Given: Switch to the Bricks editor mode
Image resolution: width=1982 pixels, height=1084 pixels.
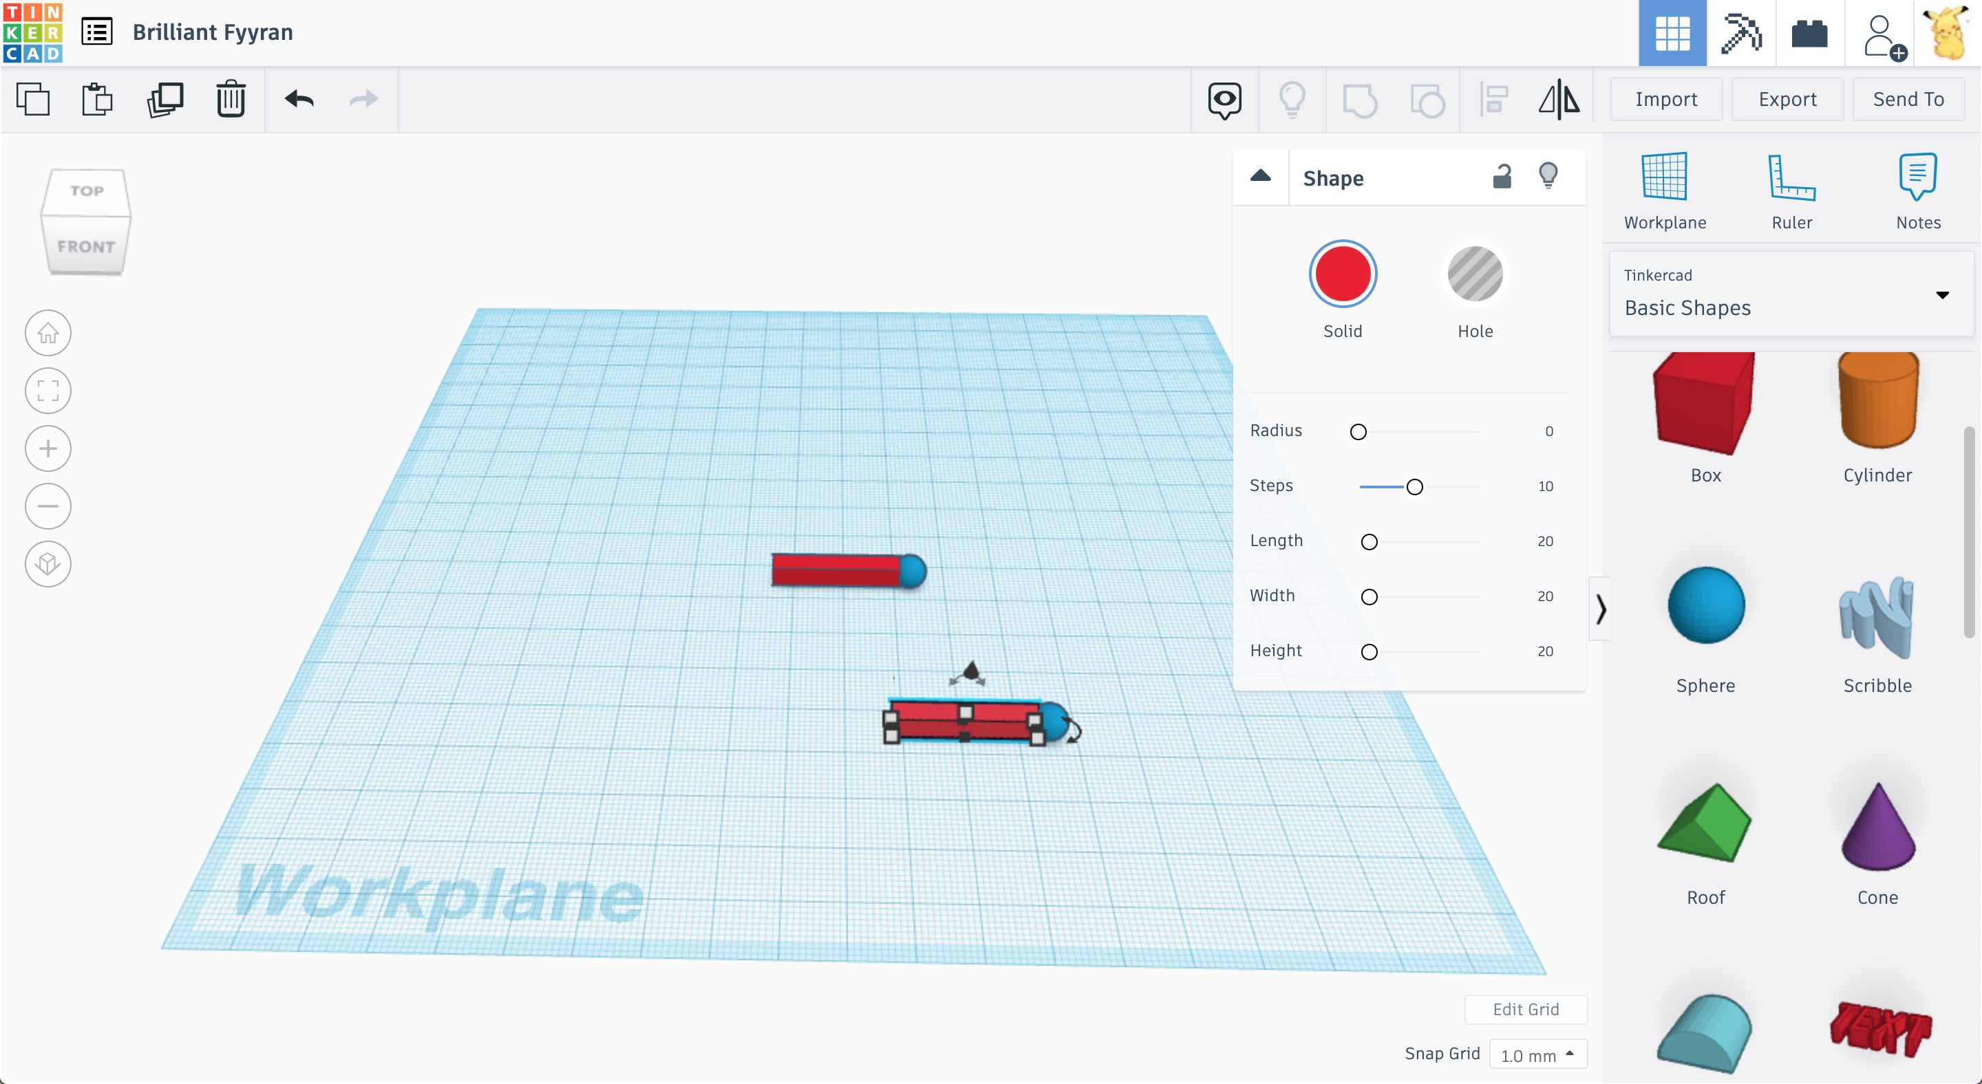Looking at the screenshot, I should point(1809,33).
